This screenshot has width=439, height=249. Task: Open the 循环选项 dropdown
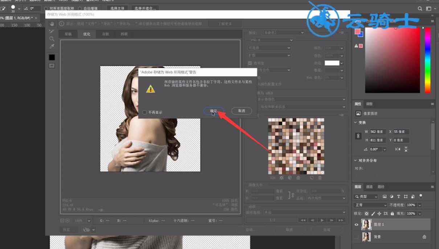tap(304, 212)
